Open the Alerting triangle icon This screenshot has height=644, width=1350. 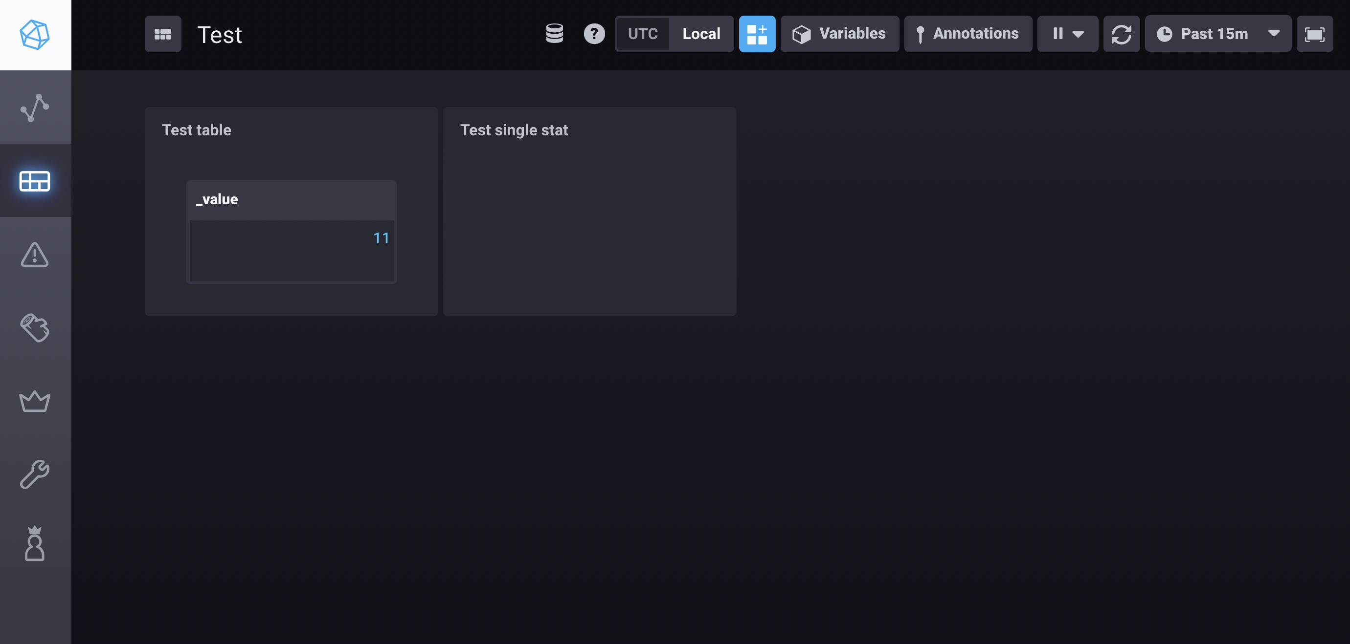tap(35, 255)
